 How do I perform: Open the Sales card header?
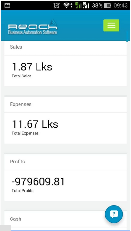tap(65, 47)
